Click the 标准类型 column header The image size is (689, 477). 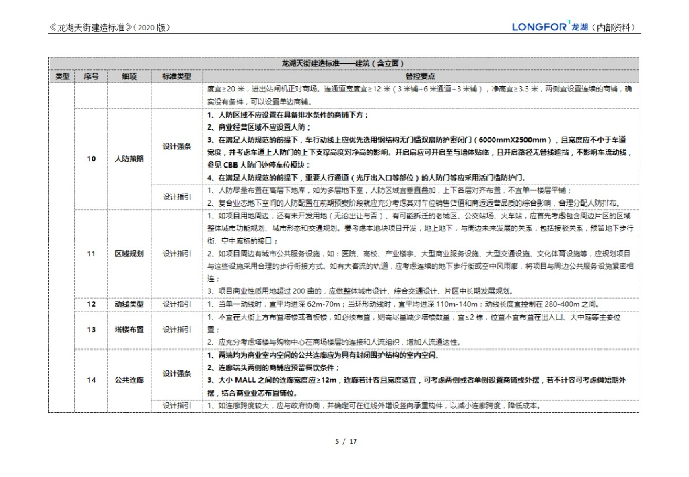(x=176, y=77)
